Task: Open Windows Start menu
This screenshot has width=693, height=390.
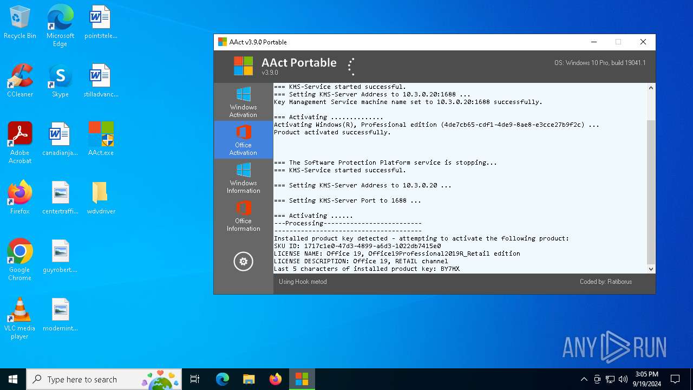Action: pyautogui.click(x=13, y=379)
